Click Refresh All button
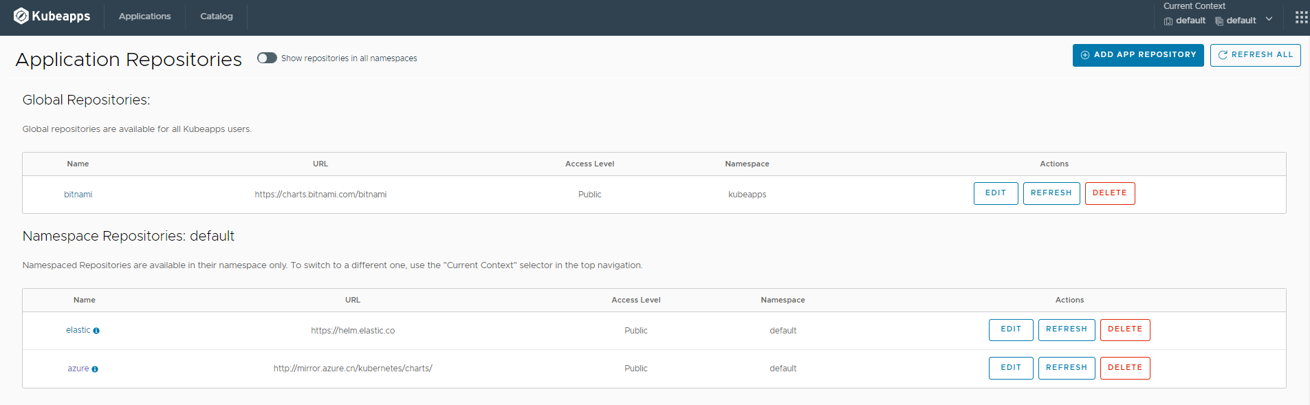 pos(1255,55)
